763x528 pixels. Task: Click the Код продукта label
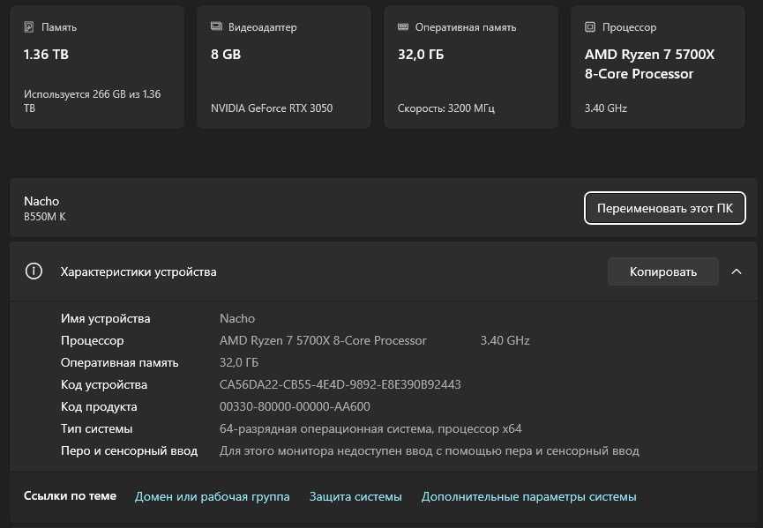[x=99, y=406]
